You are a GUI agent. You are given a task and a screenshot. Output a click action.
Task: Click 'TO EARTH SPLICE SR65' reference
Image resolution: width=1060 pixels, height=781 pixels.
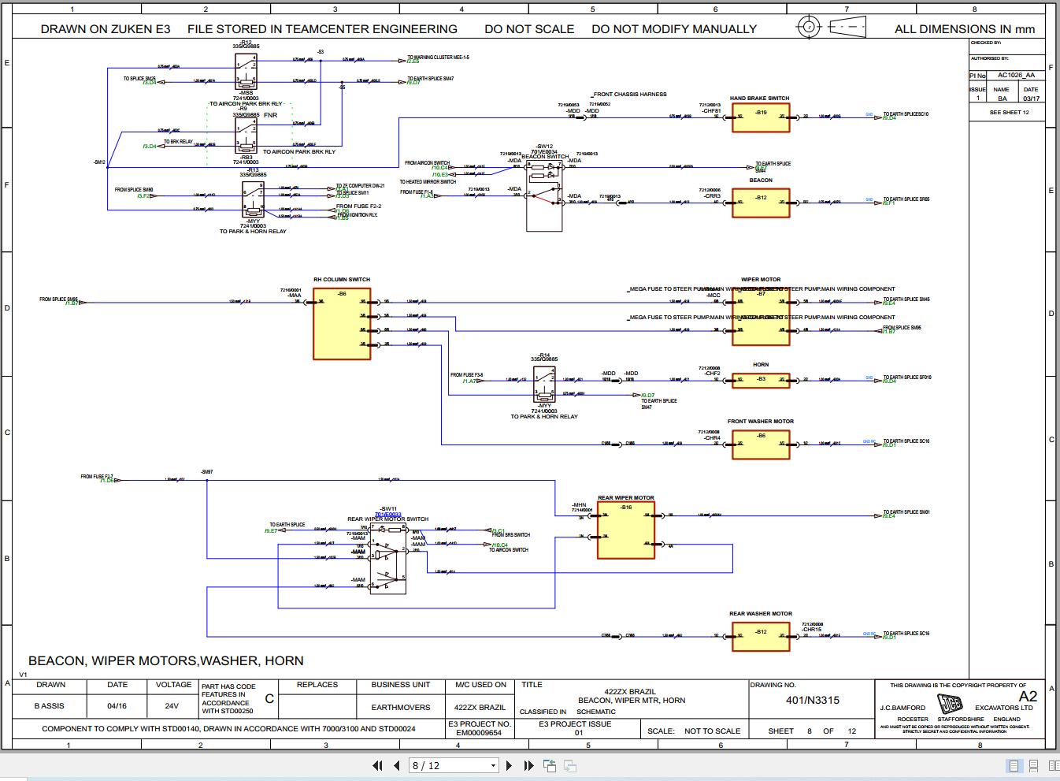906,199
